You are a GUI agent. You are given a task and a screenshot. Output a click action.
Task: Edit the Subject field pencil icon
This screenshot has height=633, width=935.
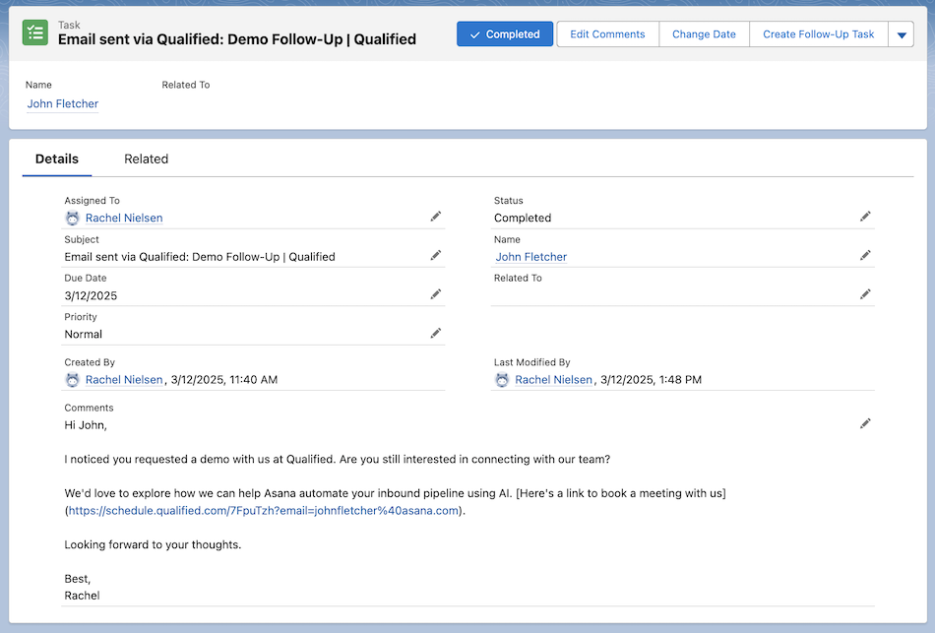click(436, 255)
